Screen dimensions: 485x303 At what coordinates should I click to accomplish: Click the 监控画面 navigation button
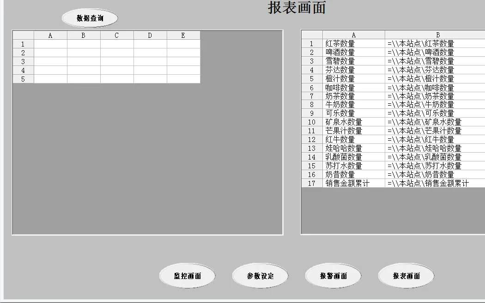coord(187,275)
